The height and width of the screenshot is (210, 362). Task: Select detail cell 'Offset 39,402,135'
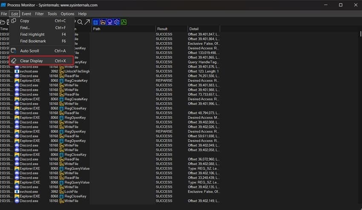pos(204,187)
